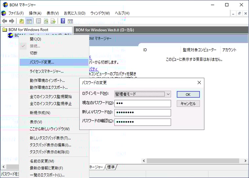Image resolution: width=249 pixels, height=178 pixels.
Task: Choose 開く(O) in the context menu
Action: [54, 39]
